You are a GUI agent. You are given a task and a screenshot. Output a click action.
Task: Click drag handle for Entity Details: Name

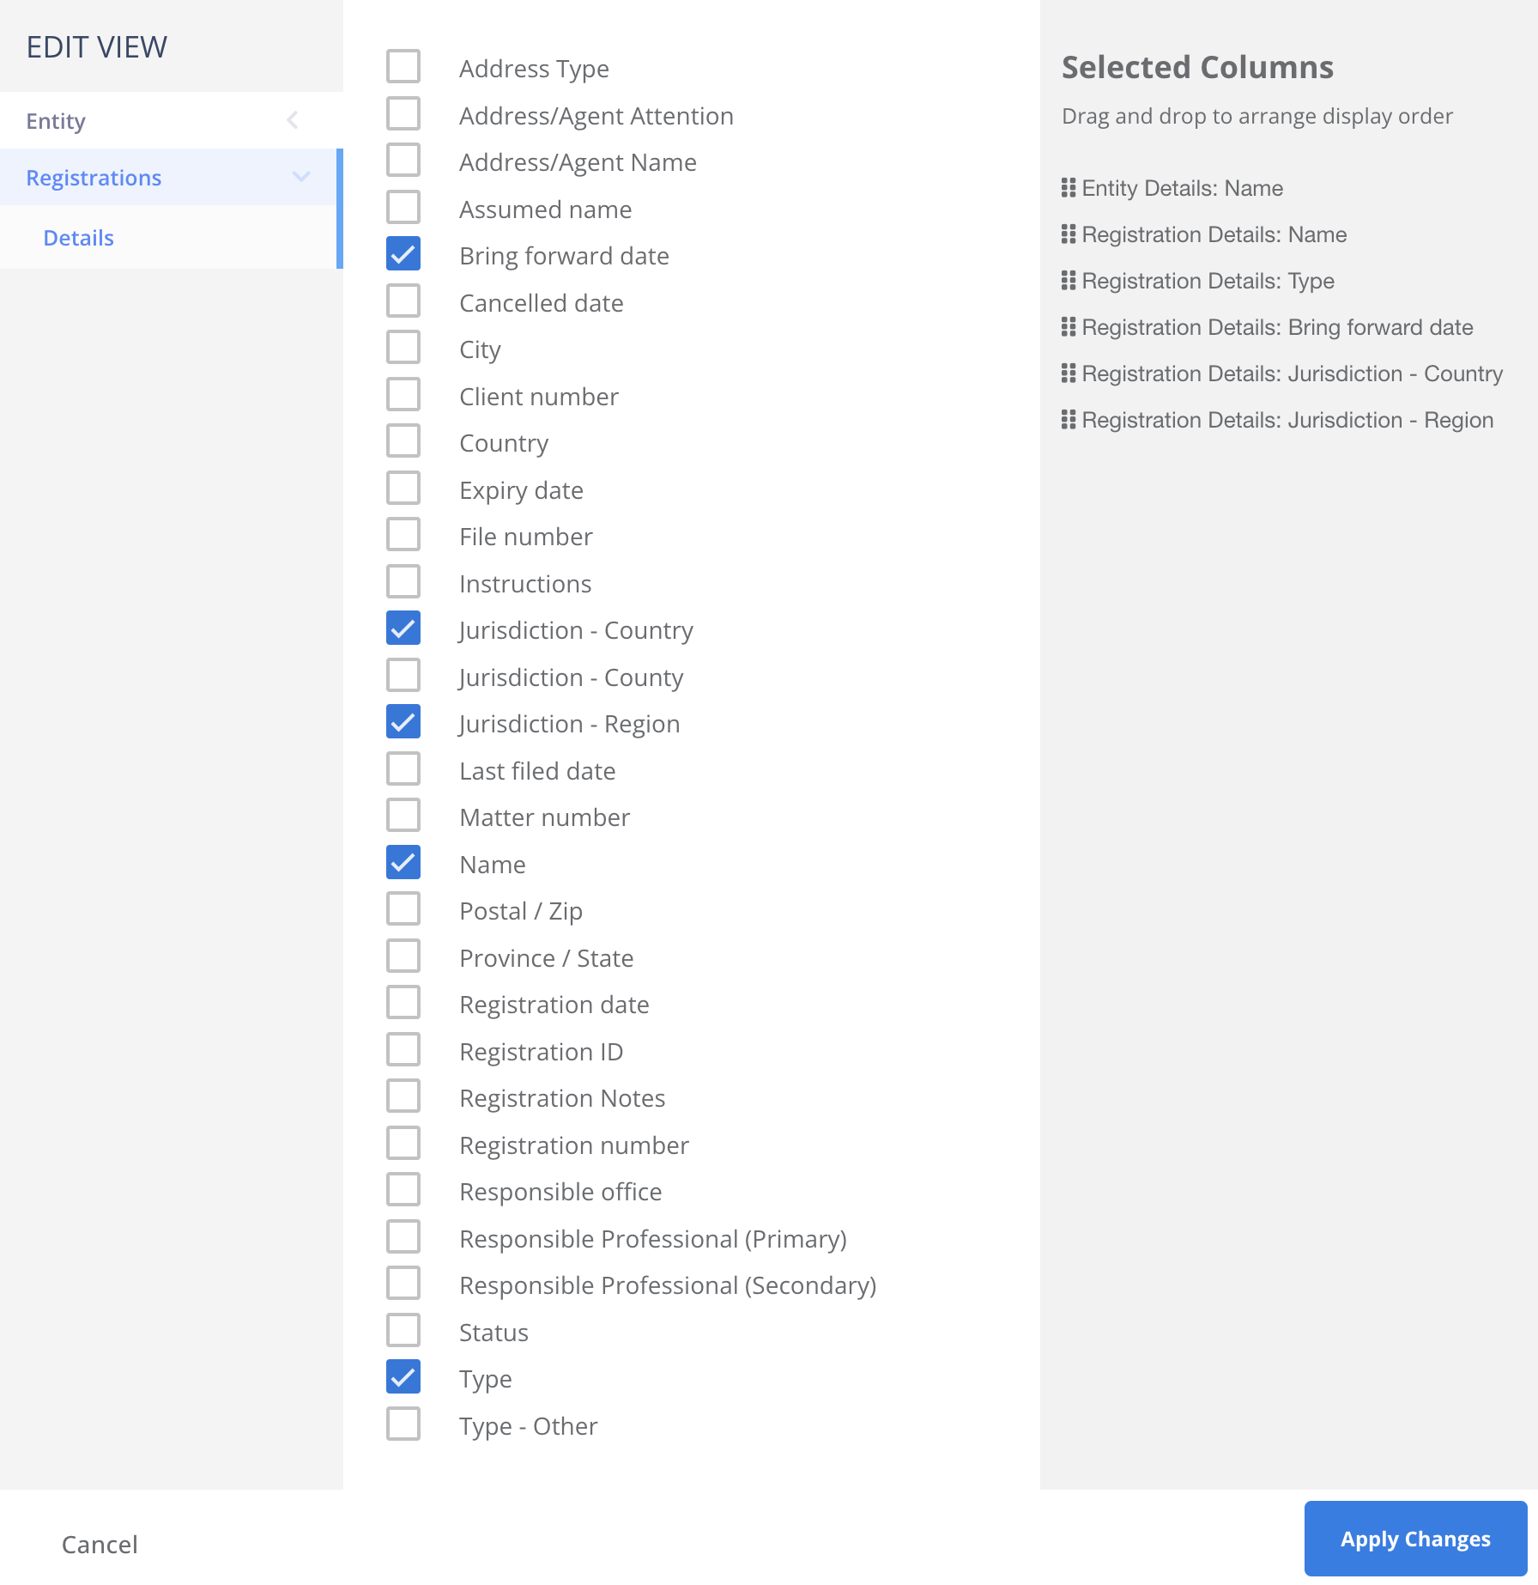tap(1069, 188)
